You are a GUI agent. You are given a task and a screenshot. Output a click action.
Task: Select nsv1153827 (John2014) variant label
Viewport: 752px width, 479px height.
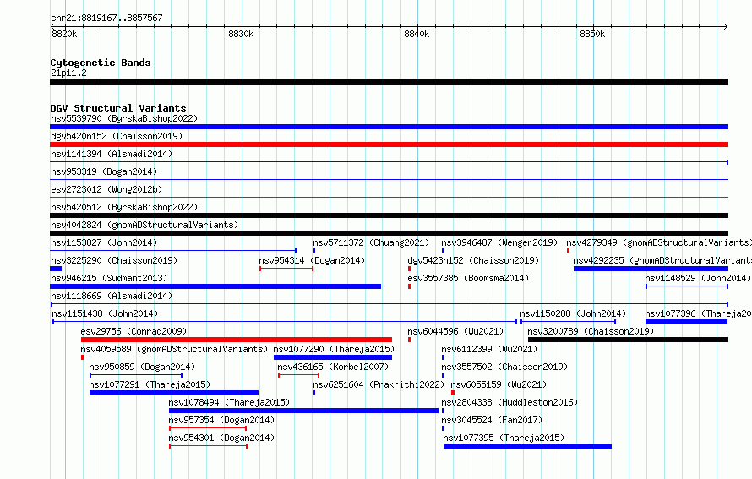click(x=104, y=242)
